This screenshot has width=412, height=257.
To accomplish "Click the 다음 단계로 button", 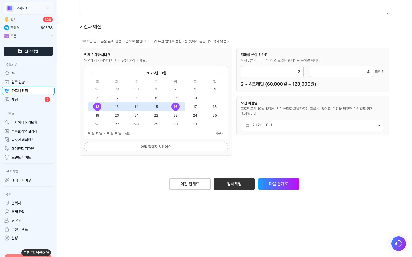I will [x=279, y=184].
